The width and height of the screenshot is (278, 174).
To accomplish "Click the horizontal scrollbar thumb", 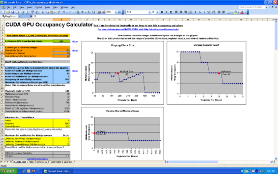I will tap(193, 162).
